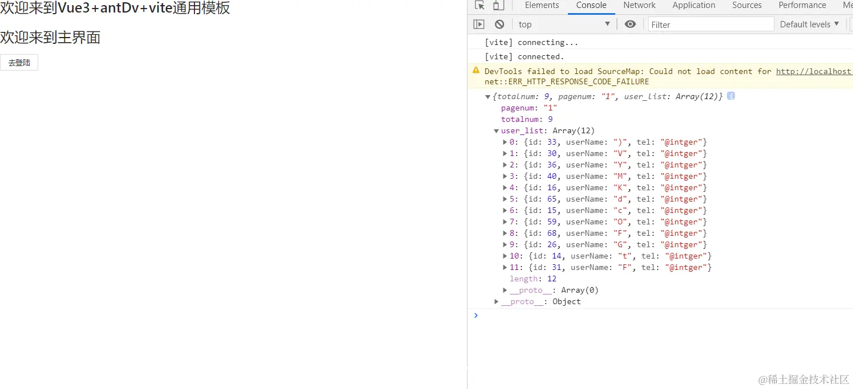The image size is (853, 389).
Task: Click the 去登陆 button
Action: 19,63
